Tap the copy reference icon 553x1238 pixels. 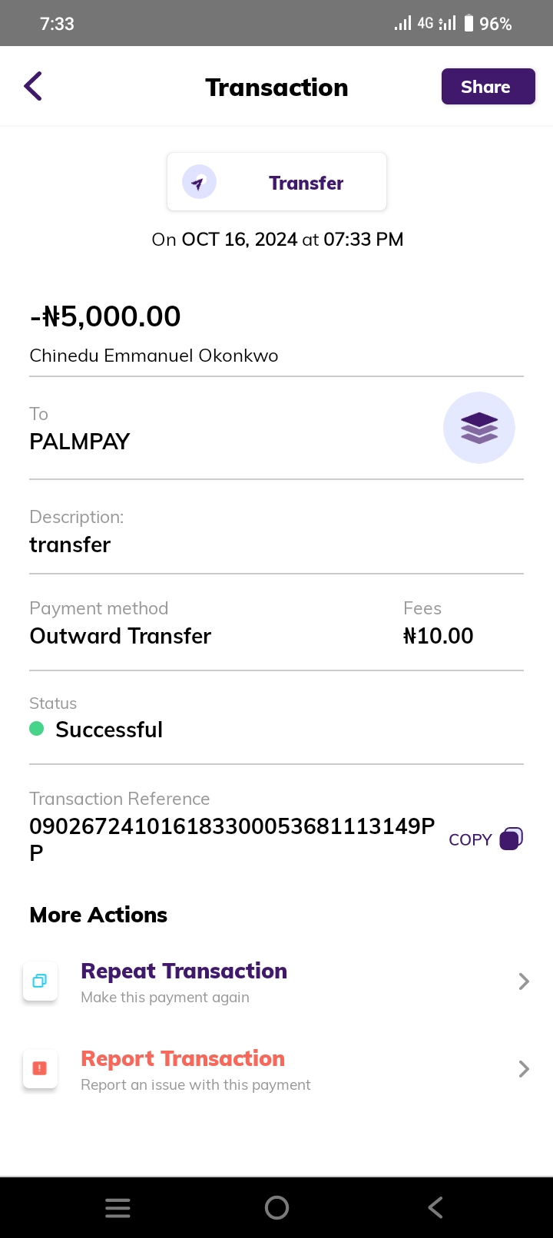tap(511, 839)
